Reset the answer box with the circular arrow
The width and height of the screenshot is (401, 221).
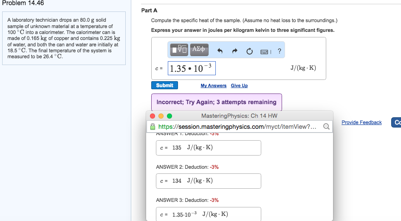point(250,51)
